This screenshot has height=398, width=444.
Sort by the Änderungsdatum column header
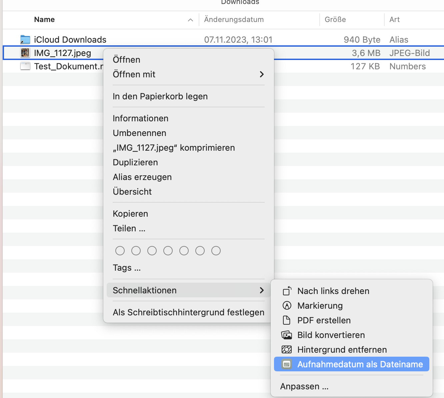tap(234, 20)
